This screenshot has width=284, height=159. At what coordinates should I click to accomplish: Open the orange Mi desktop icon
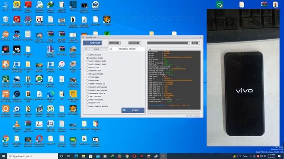pyautogui.click(x=5, y=35)
